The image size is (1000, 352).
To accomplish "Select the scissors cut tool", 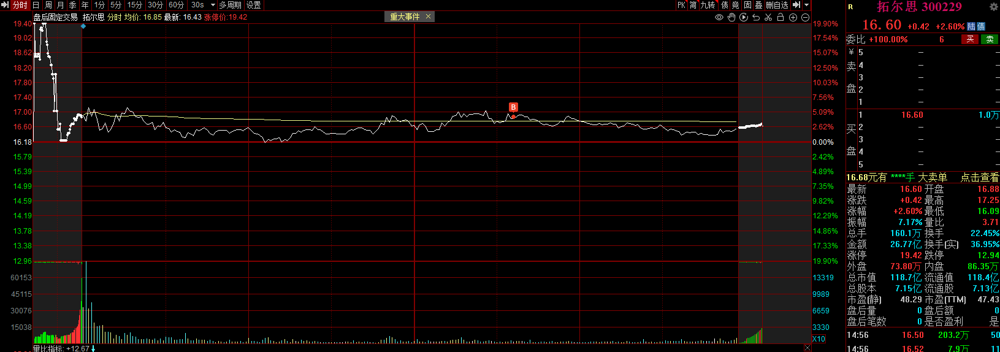I will tap(768, 17).
